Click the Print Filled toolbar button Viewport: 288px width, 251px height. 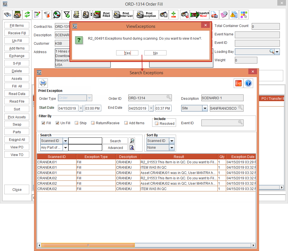tap(102, 14)
